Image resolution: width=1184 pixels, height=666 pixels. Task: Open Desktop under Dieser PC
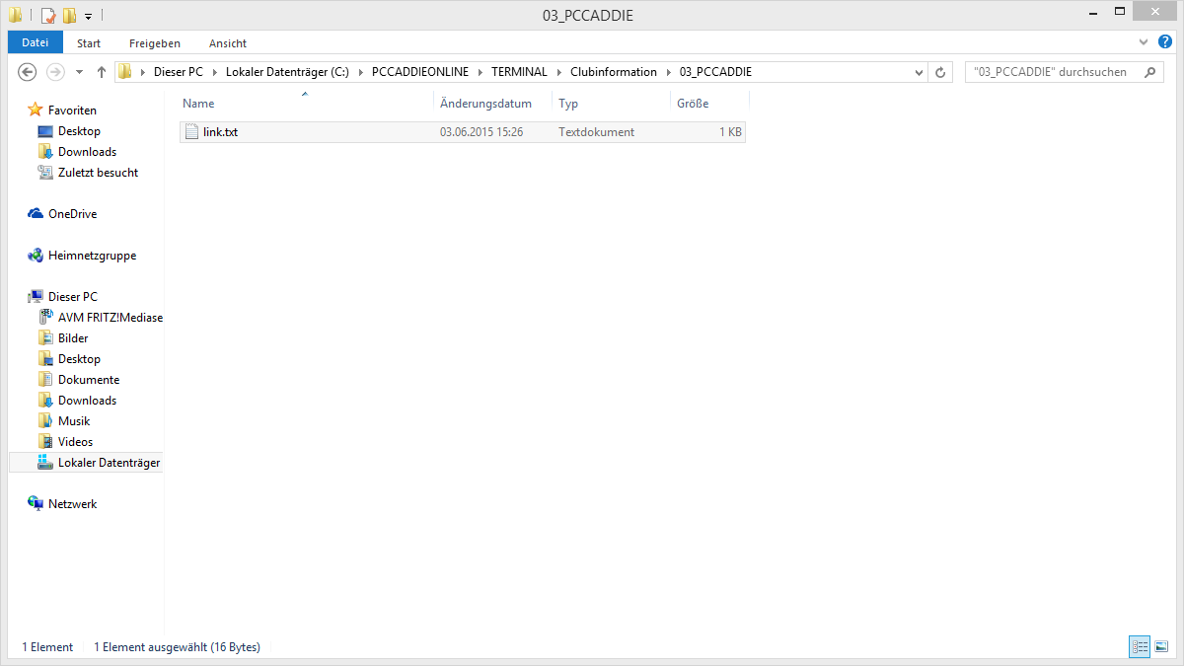coord(79,359)
